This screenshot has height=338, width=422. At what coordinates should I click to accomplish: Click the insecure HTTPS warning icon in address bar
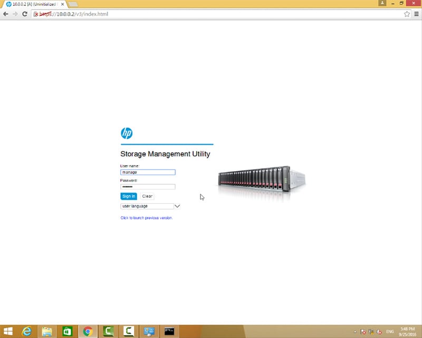(36, 14)
